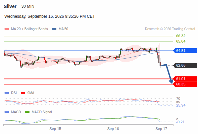Select the 64.51 pivot price tag
The image size is (198, 134).
tap(185, 51)
